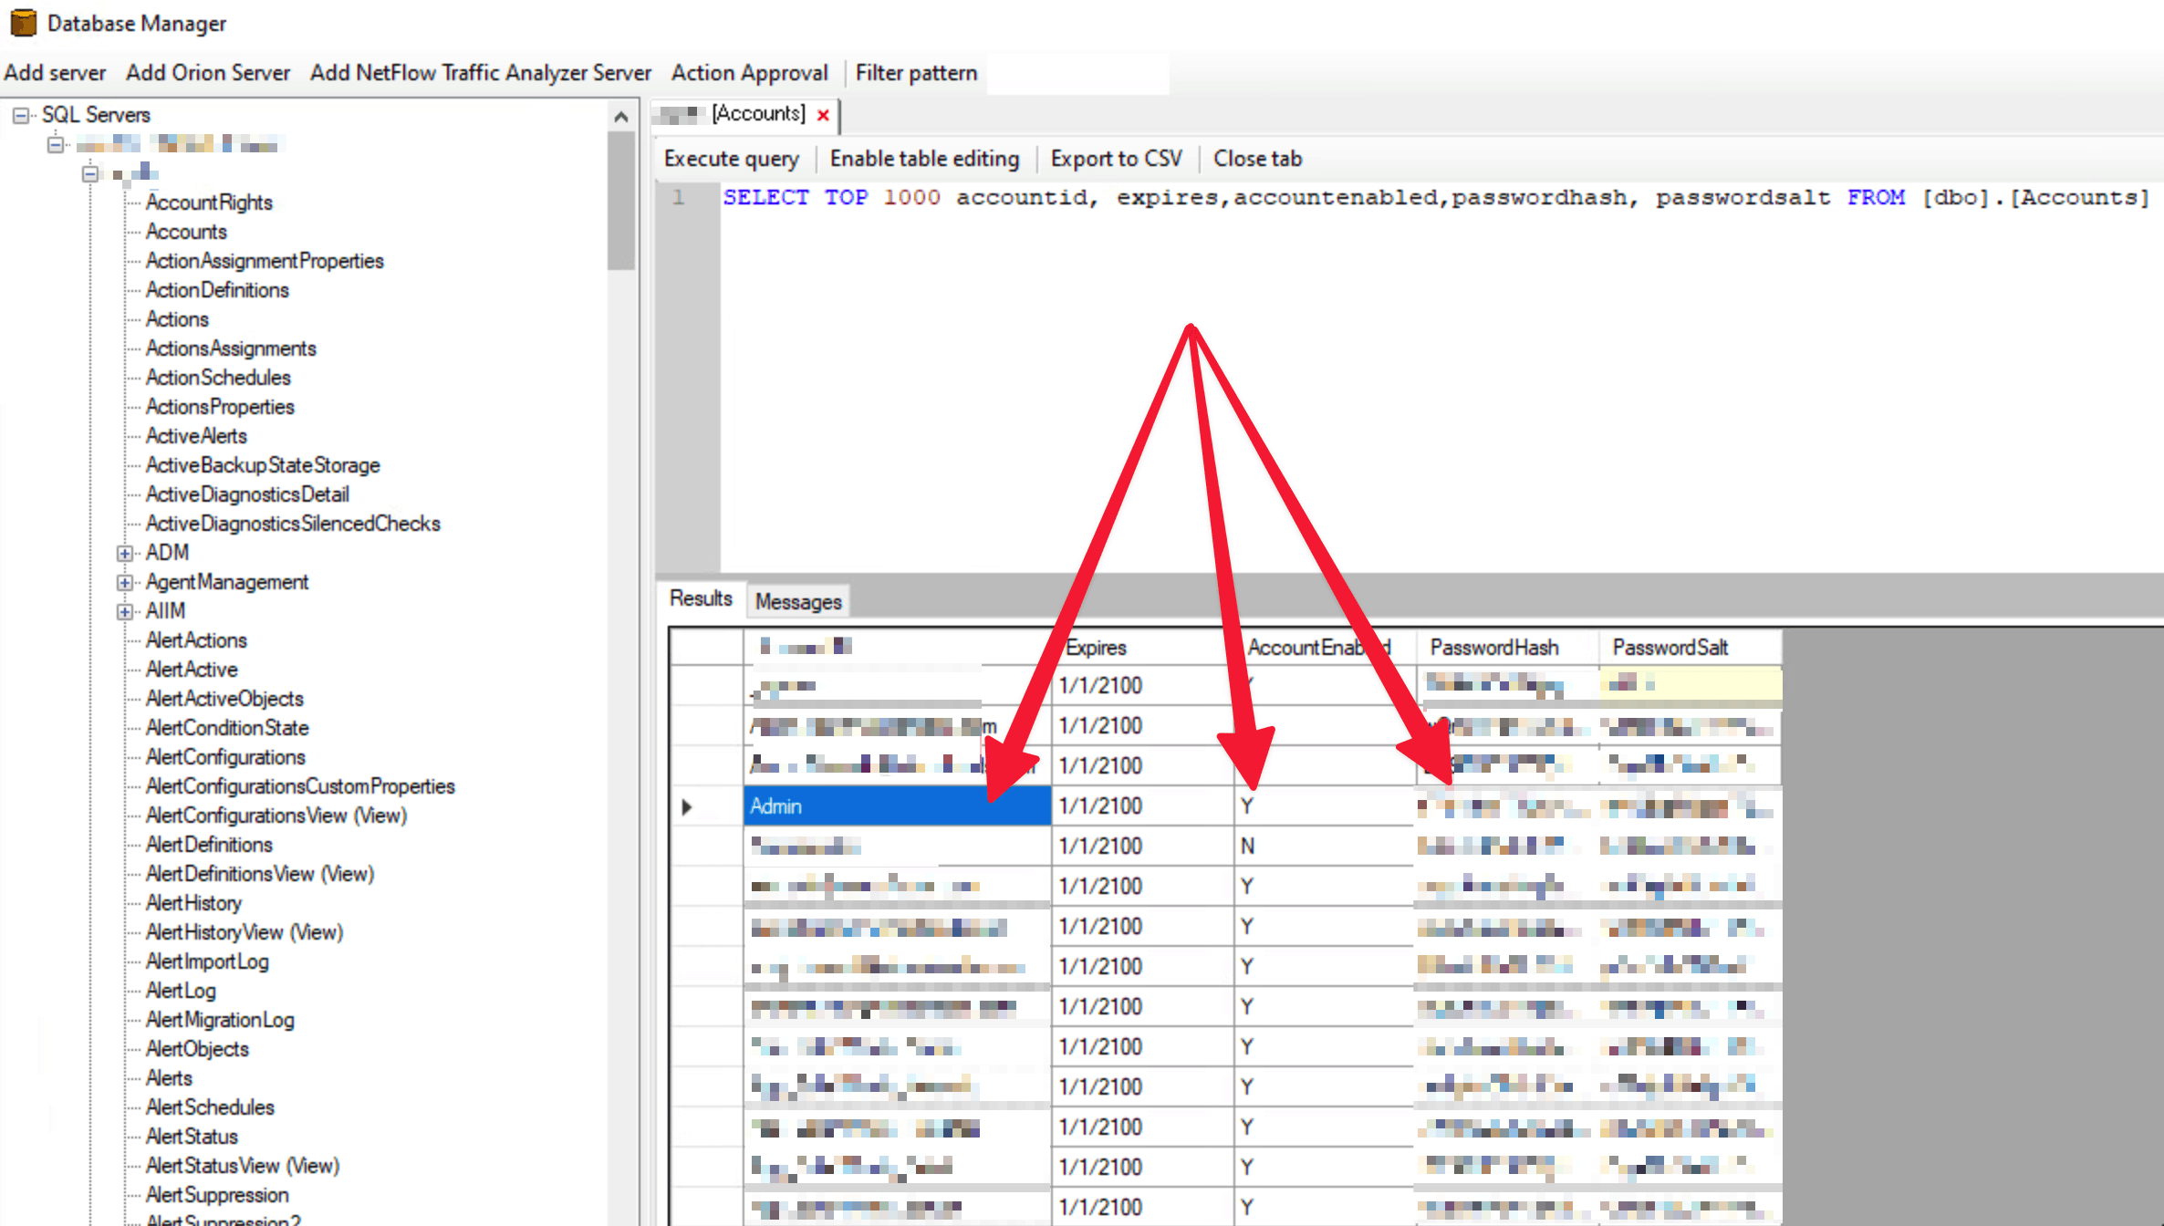Select AlertDefinitions in tree
2164x1226 pixels.
coord(209,845)
